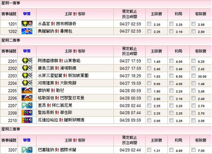This screenshot has width=212, height=154.
Task: Click deadline 04/29 02:44 cell
Action: [x=130, y=150]
